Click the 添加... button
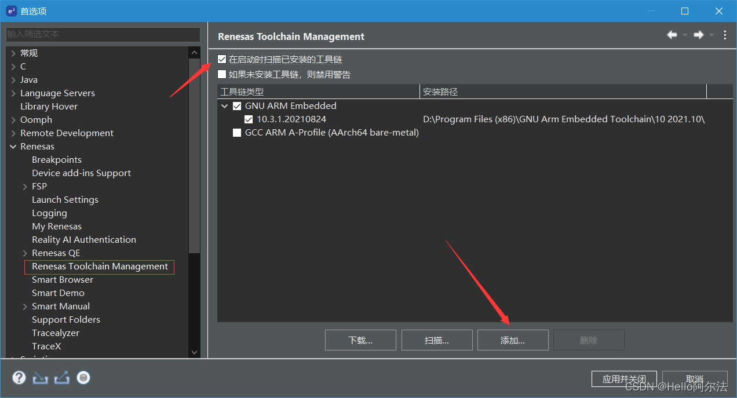This screenshot has height=398, width=737. (513, 340)
